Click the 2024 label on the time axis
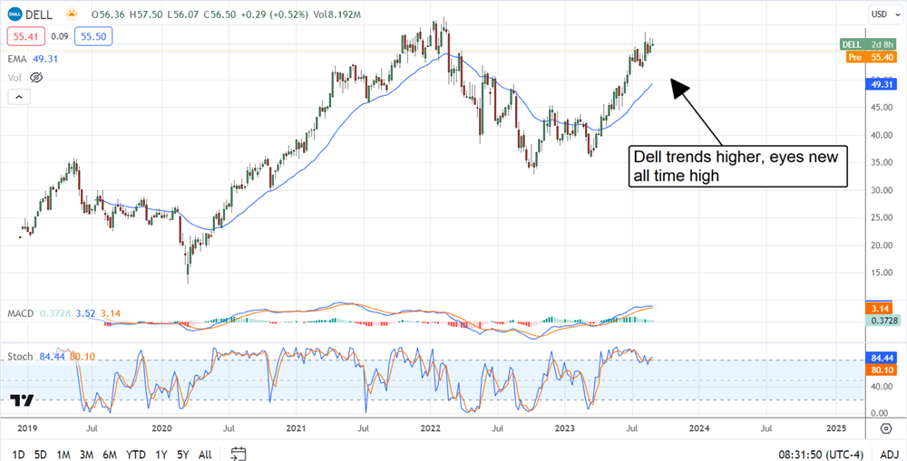The height and width of the screenshot is (461, 907). 698,428
